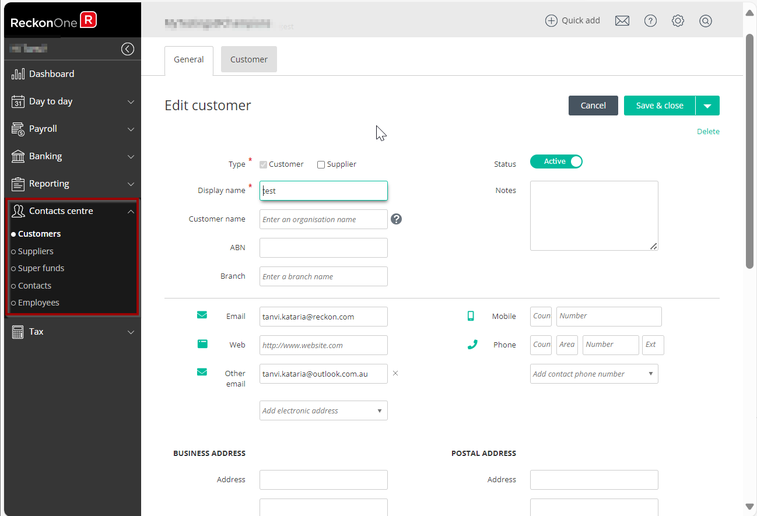The image size is (757, 516).
Task: Remove the Other email with X
Action: (395, 373)
